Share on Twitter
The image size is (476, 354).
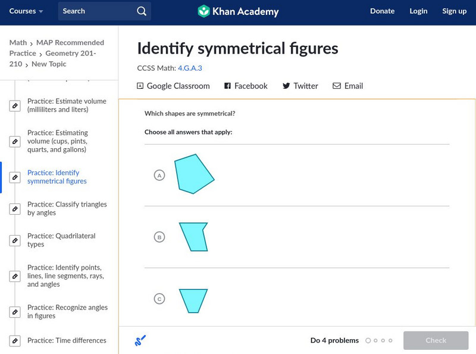click(x=300, y=86)
